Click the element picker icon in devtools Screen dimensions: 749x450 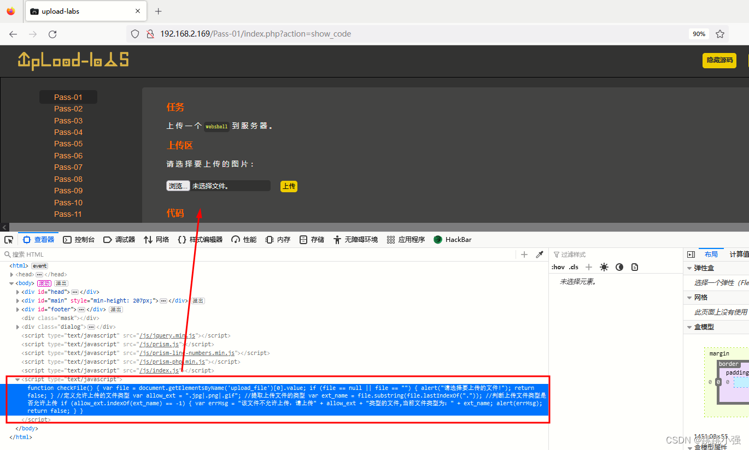click(9, 240)
